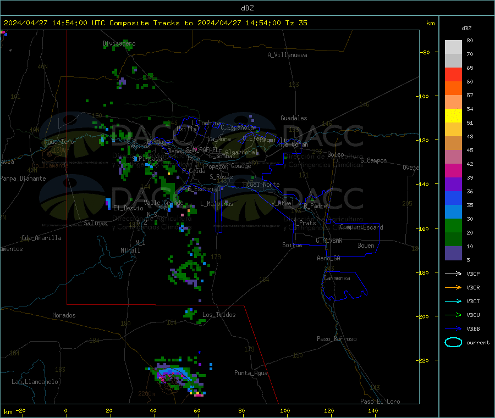Click the 'SAN_RAFAEL' city label

201,149
